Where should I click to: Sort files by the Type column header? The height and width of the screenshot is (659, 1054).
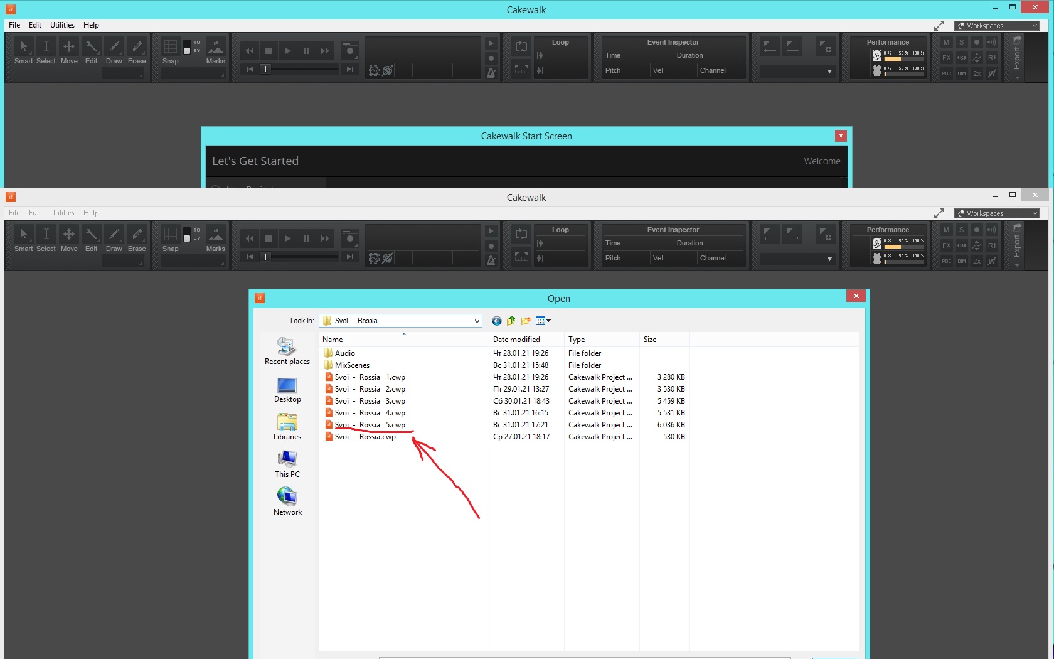point(602,340)
